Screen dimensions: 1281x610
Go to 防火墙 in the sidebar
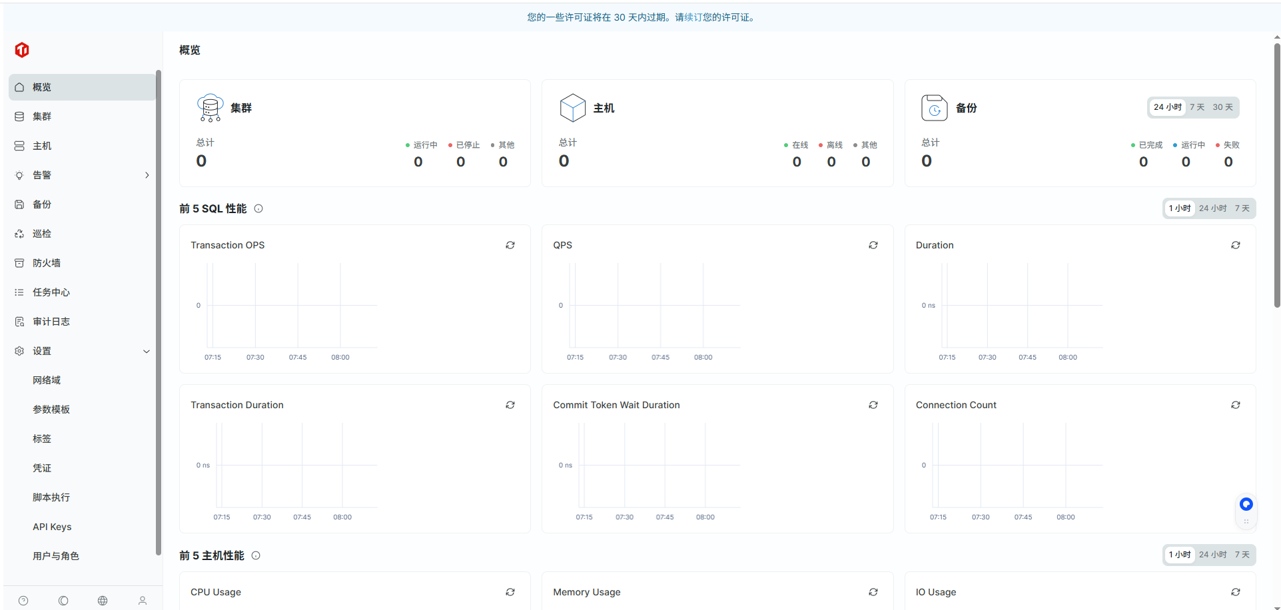(x=47, y=263)
